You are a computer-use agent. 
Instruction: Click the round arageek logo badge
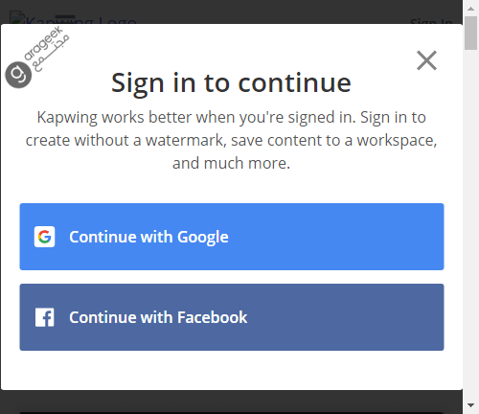point(18,75)
